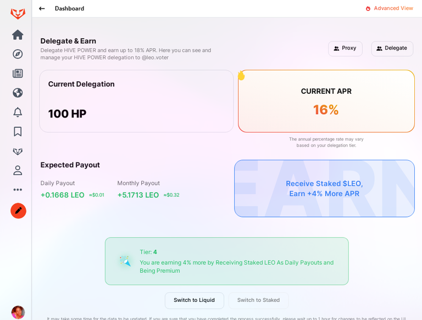Click the lion premium icon in sidebar
This screenshot has width=422, height=320.
pyautogui.click(x=18, y=151)
